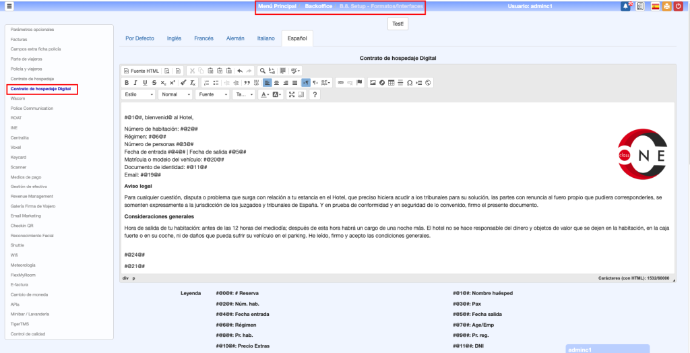The width and height of the screenshot is (690, 353).
Task: Open the text color picker
Action: (x=265, y=94)
